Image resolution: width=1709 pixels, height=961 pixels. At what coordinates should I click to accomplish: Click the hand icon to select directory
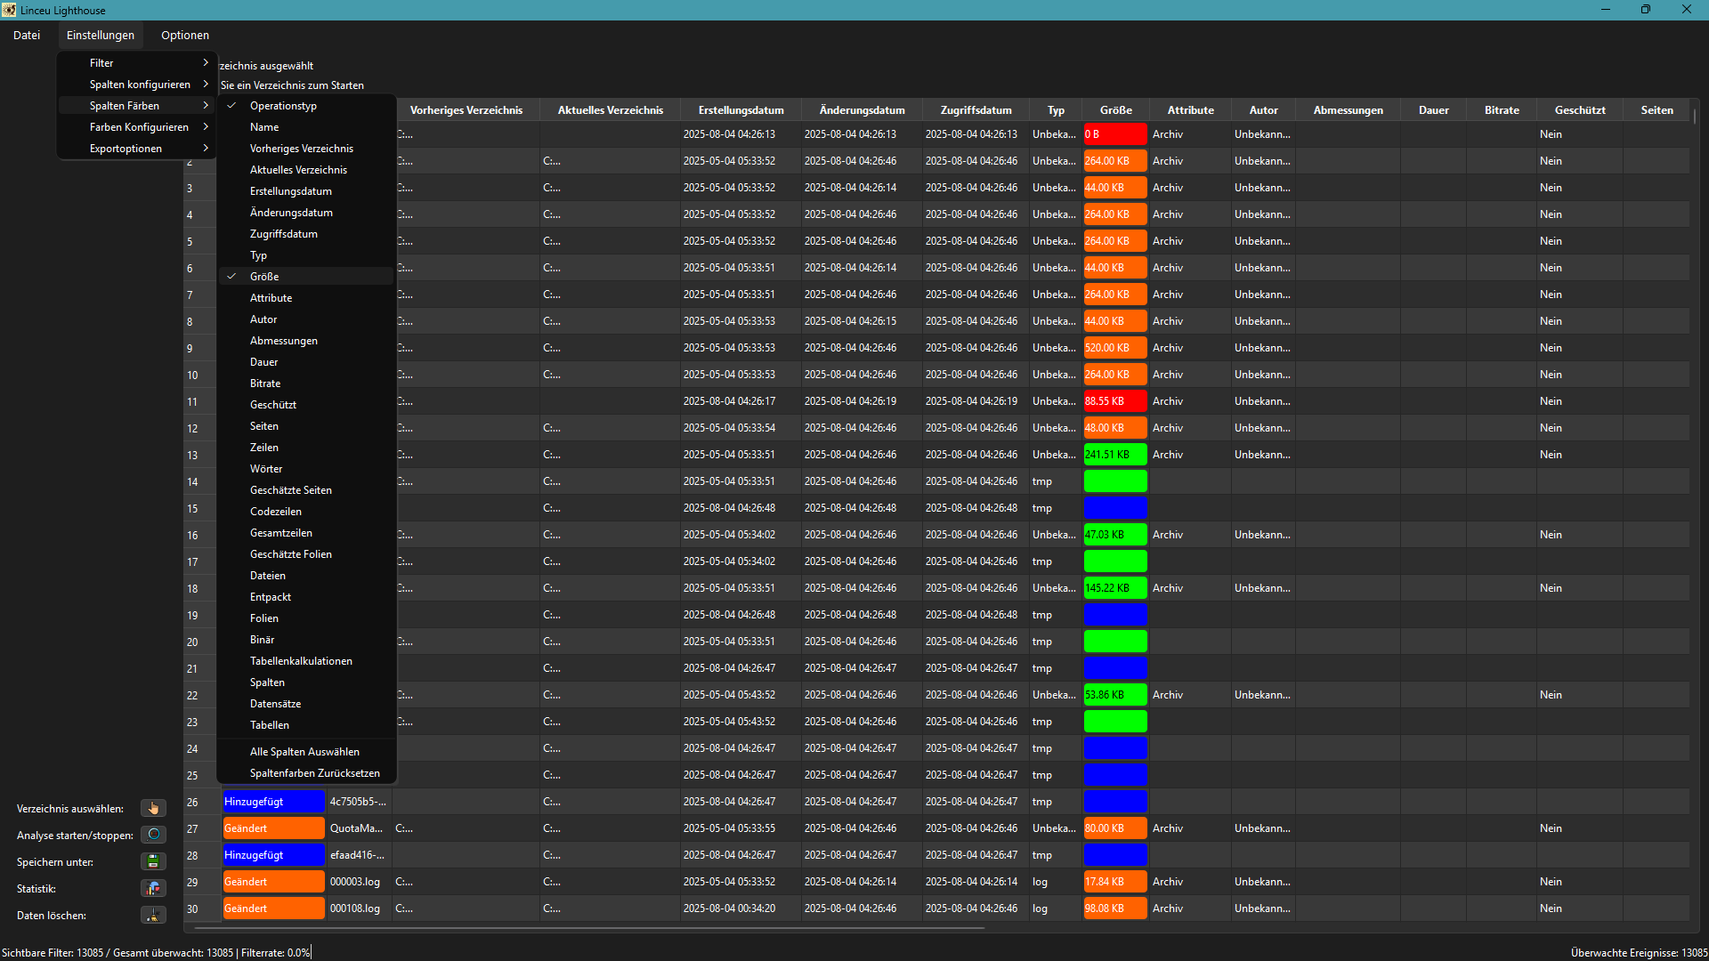click(x=153, y=808)
